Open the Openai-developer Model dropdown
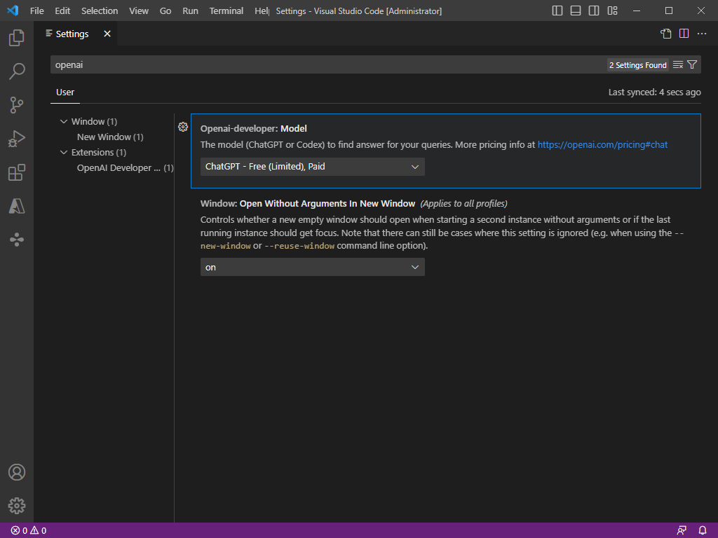 312,167
